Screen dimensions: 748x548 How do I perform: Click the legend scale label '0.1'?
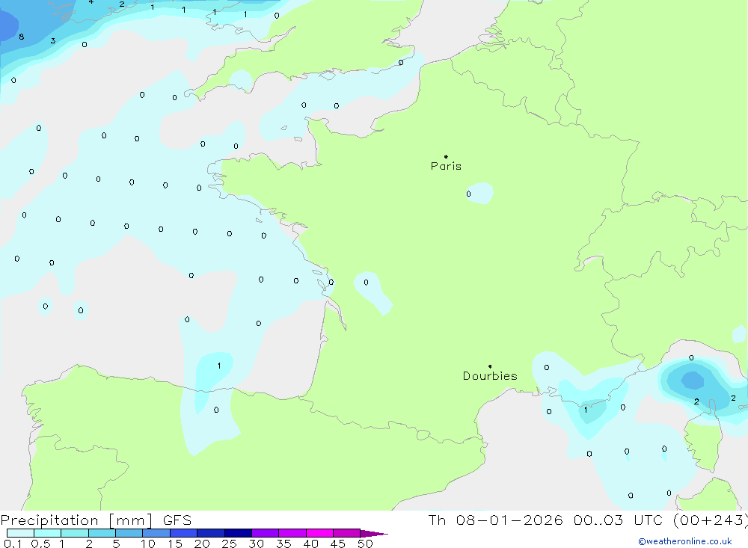(x=13, y=544)
